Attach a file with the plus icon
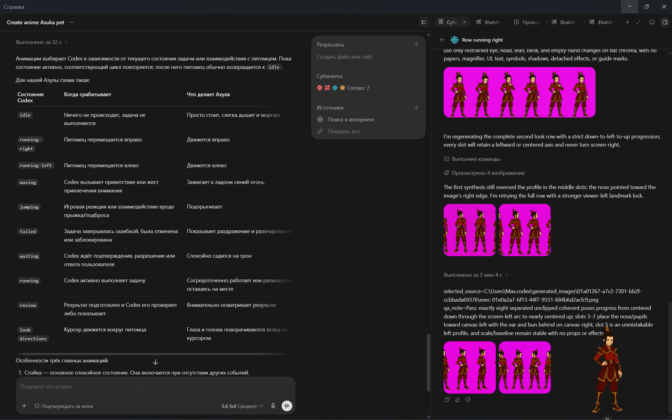672x420 pixels. pyautogui.click(x=24, y=406)
